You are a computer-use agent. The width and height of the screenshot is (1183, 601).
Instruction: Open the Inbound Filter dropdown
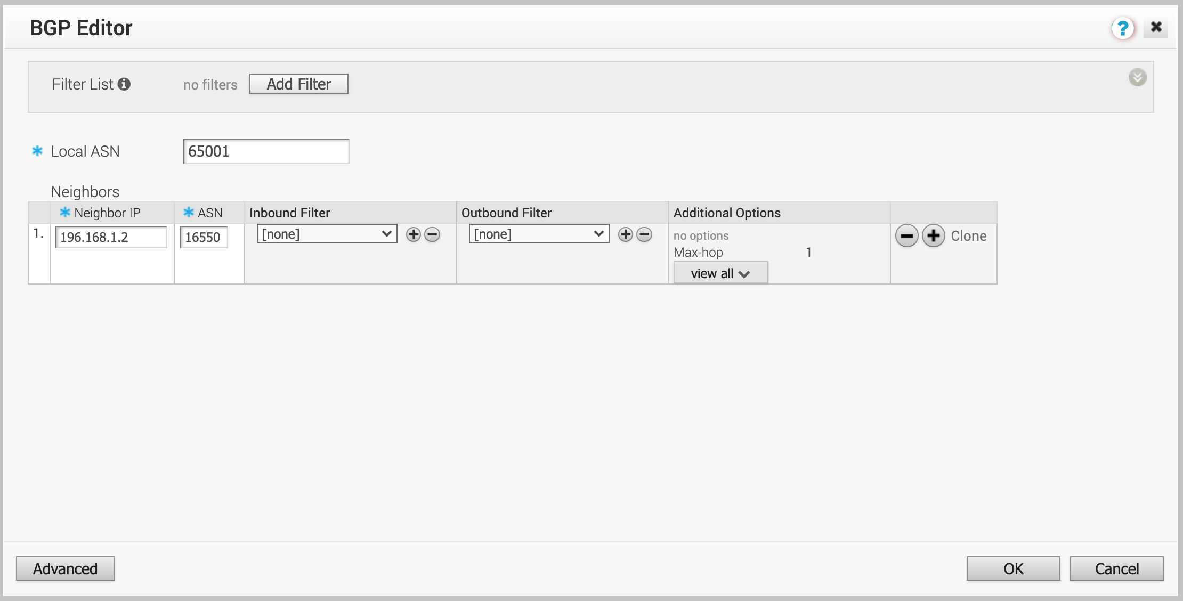pyautogui.click(x=327, y=234)
